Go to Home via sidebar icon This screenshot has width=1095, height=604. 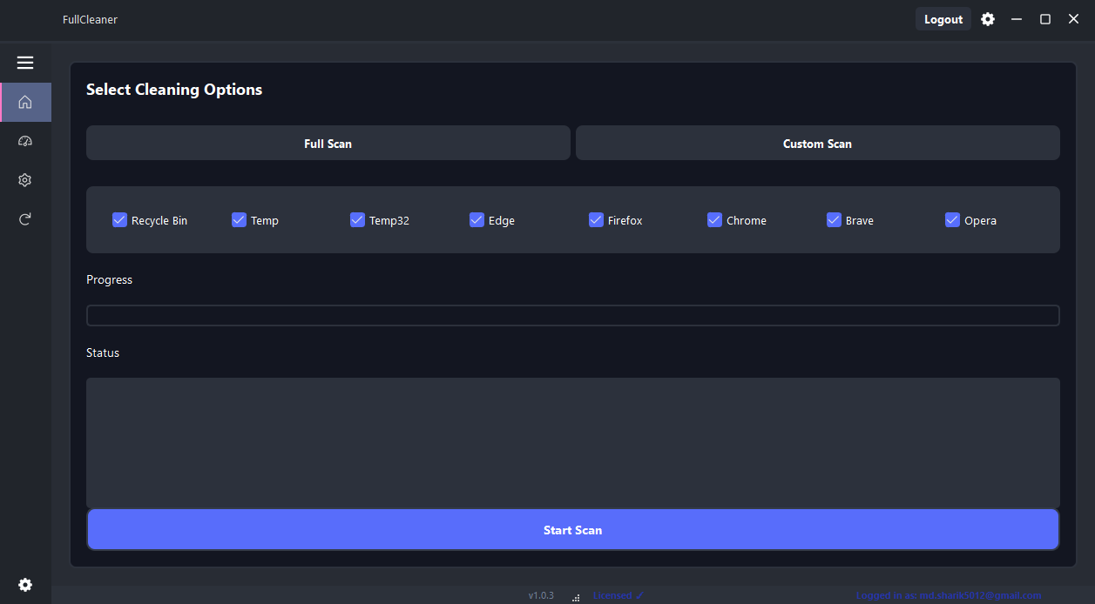pyautogui.click(x=25, y=102)
